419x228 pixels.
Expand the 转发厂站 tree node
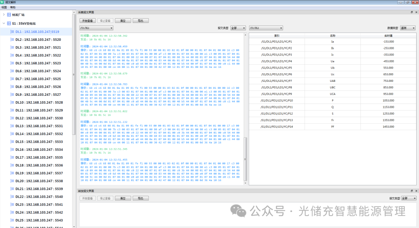point(4,15)
